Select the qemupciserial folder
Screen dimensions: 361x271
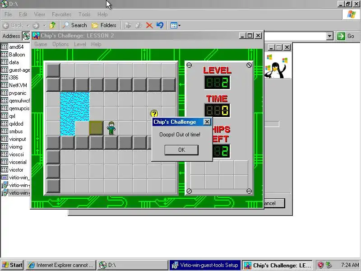click(15, 108)
